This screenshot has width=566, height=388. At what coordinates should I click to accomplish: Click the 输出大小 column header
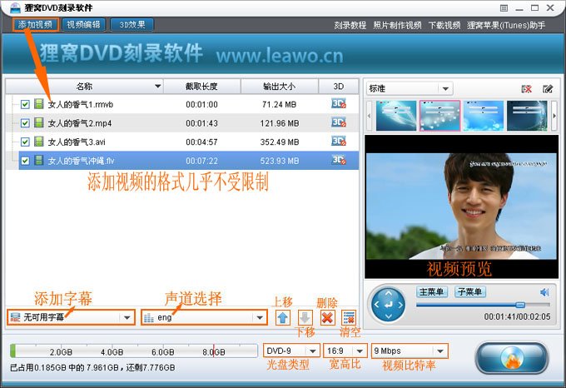click(280, 87)
